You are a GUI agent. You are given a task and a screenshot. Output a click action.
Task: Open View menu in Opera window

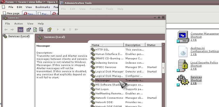[29, 7]
